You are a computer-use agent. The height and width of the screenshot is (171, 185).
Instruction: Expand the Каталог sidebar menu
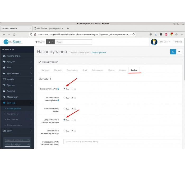click(17, 62)
